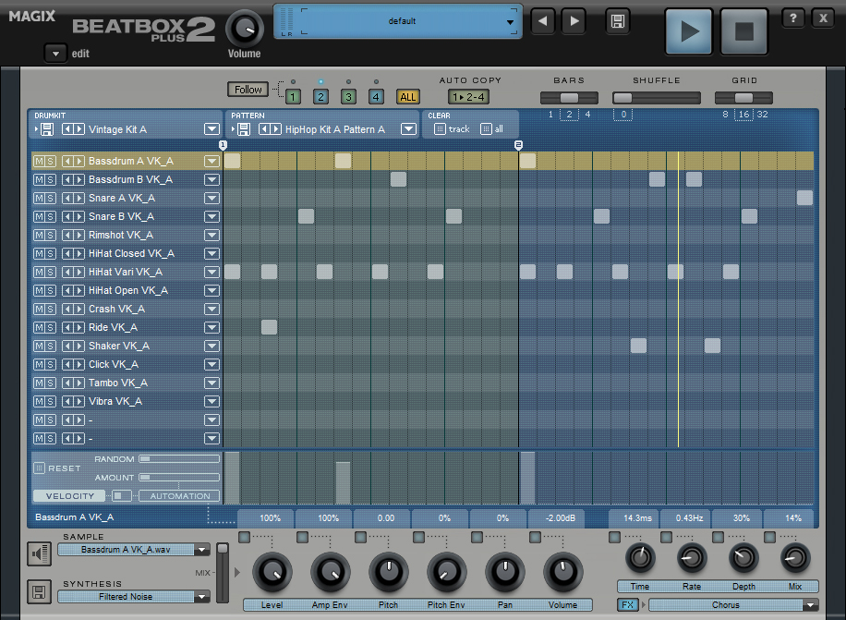Viewport: 846px width, 620px height.
Task: Go to previous preset arrow
Action: [543, 21]
